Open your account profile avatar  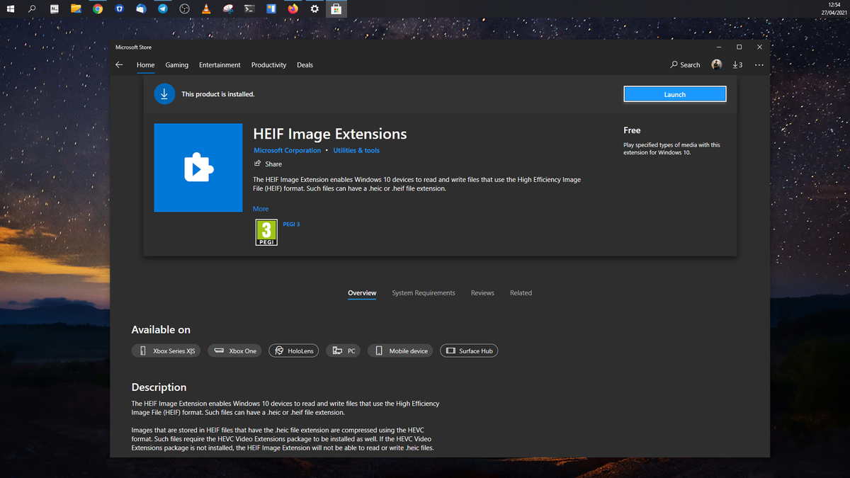coord(715,64)
